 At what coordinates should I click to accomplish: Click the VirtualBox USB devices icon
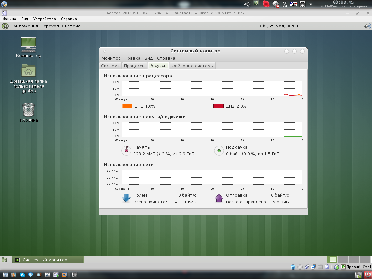coord(306,267)
